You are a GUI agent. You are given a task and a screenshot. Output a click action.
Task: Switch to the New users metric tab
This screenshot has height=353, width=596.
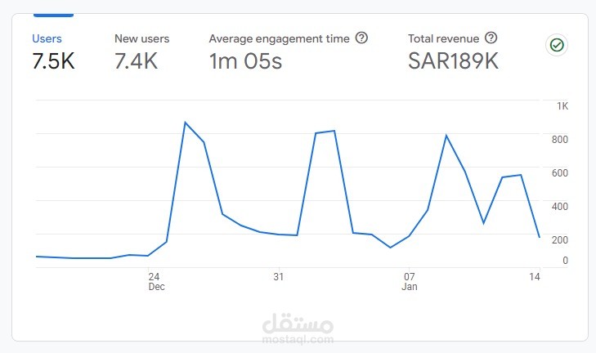tap(141, 52)
